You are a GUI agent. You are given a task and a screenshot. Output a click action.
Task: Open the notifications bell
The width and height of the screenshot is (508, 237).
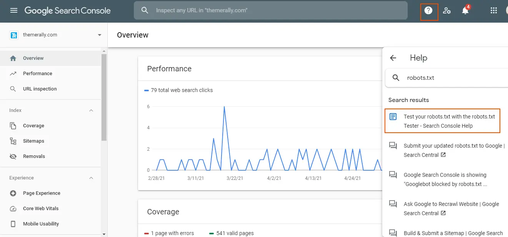(x=465, y=10)
